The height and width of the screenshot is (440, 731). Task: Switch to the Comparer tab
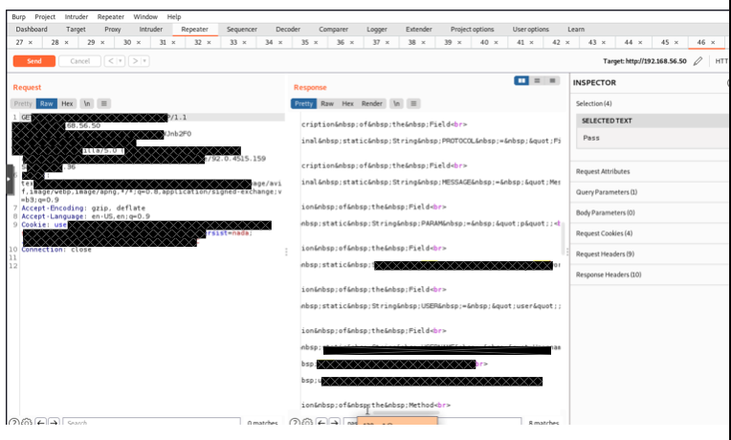333,29
